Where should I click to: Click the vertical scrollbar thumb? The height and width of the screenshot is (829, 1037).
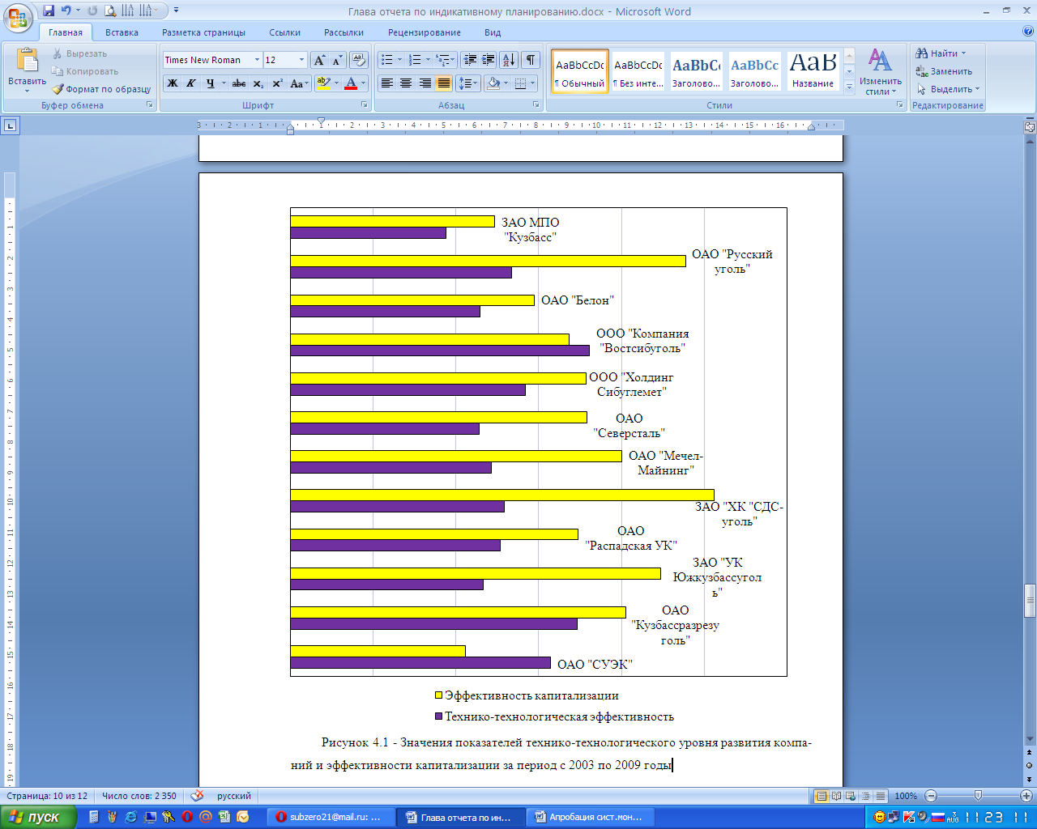tap(1030, 600)
